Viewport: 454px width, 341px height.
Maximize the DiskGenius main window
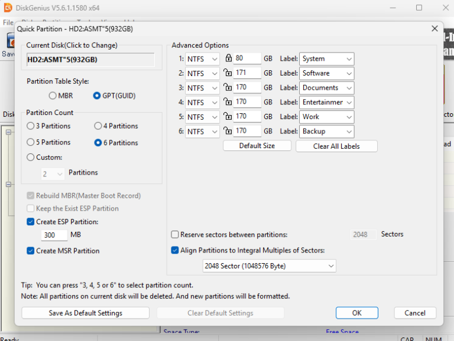(x=419, y=8)
